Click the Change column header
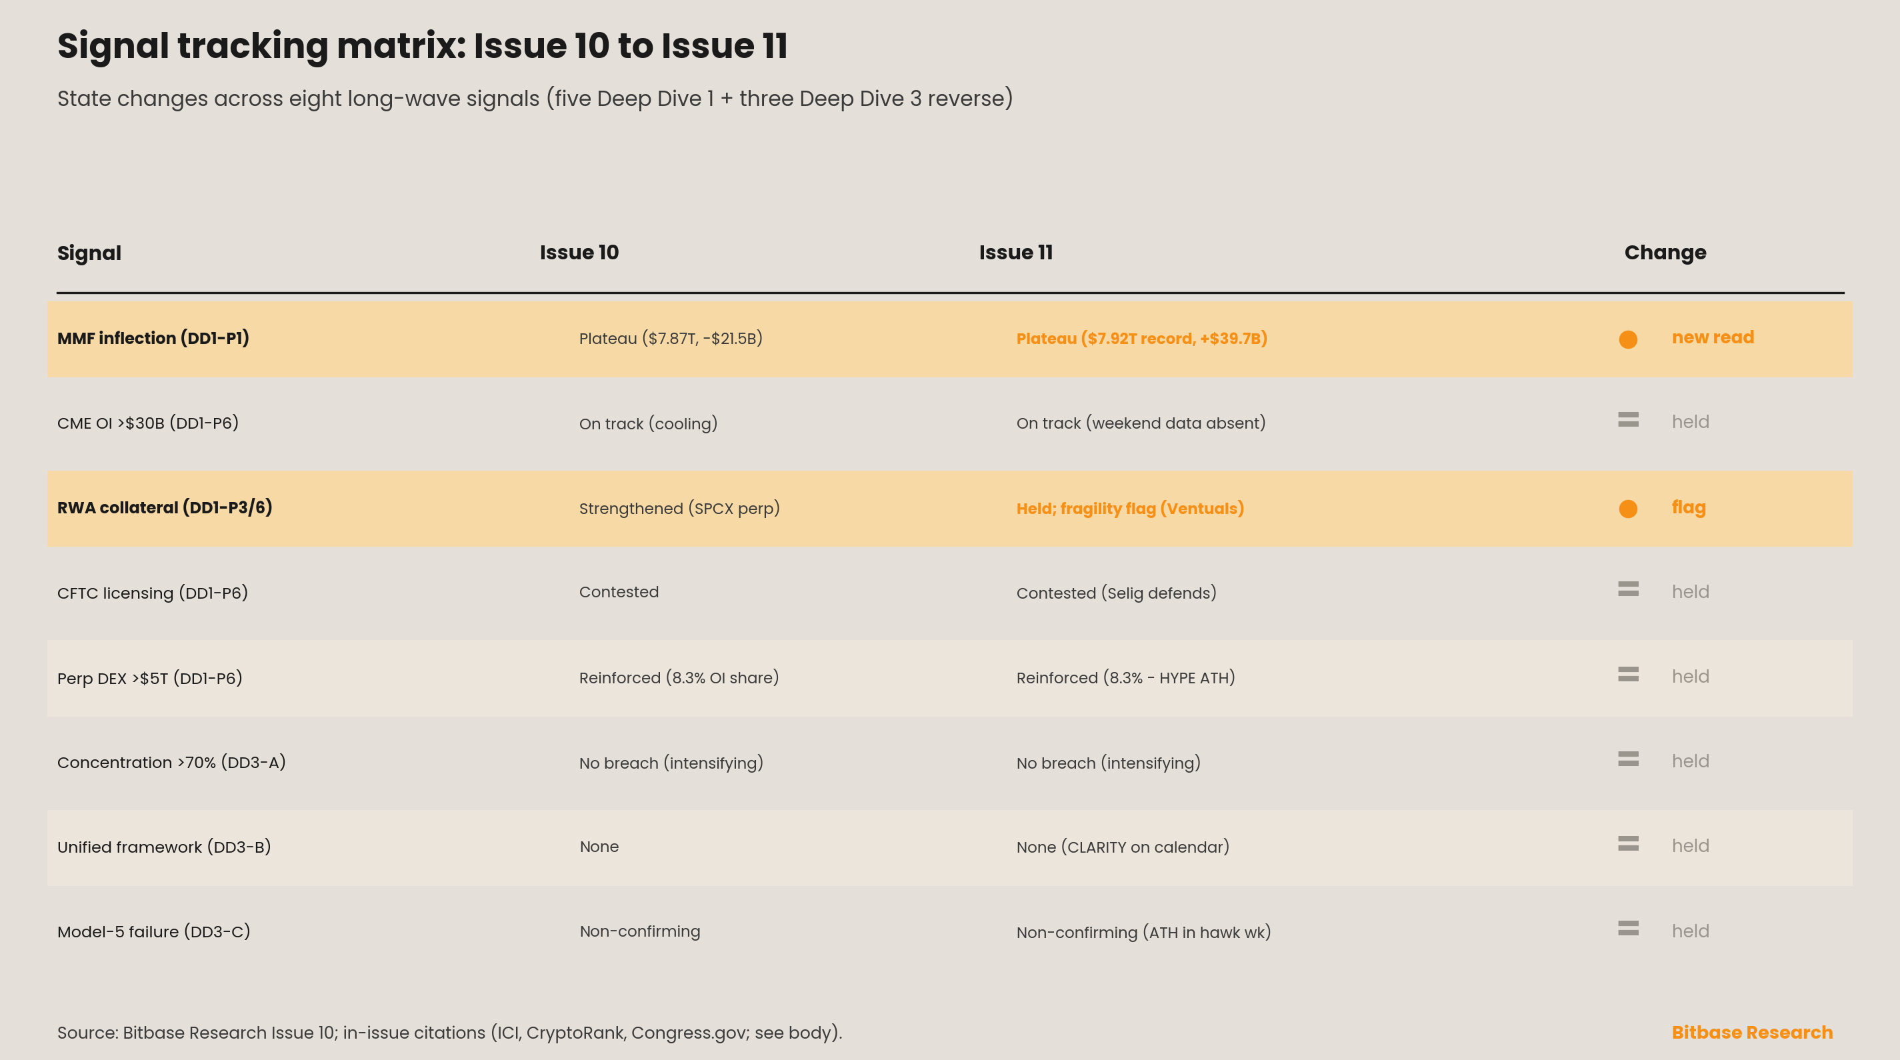This screenshot has height=1060, width=1900. 1665,253
